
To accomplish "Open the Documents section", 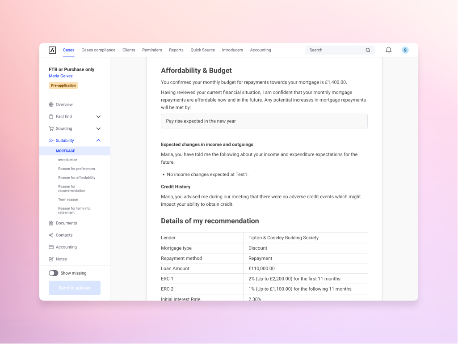I will 66,223.
